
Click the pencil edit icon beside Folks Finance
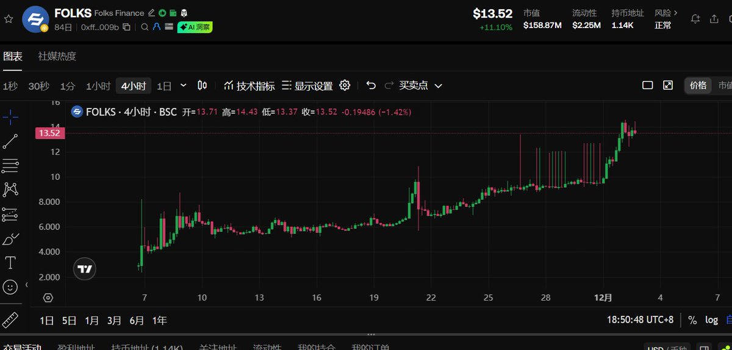(x=151, y=13)
